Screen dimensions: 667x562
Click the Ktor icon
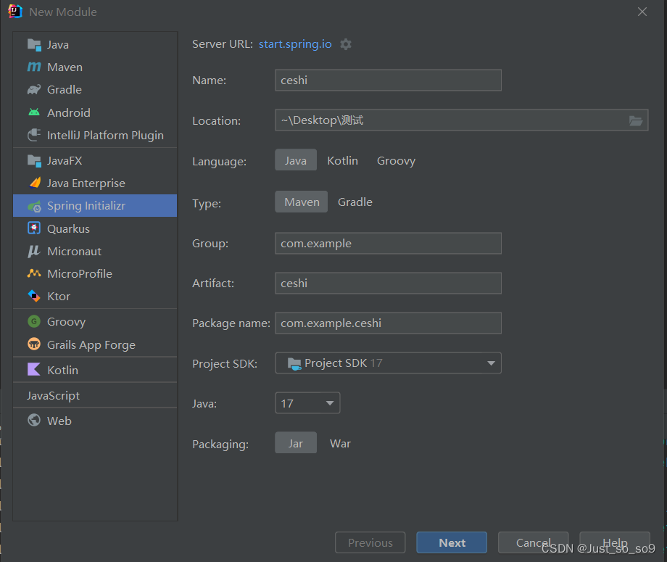34,296
